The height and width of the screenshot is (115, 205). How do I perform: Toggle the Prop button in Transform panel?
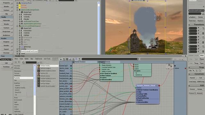[196, 63]
